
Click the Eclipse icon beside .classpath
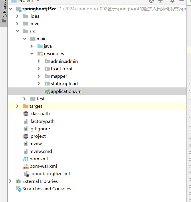pos(26,114)
